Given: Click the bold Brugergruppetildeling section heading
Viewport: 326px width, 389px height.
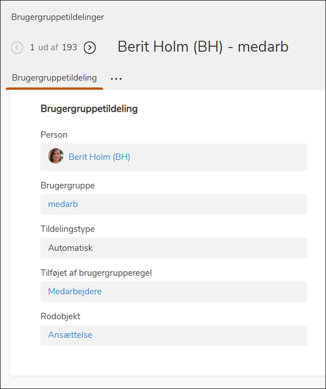Looking at the screenshot, I should click(x=89, y=109).
